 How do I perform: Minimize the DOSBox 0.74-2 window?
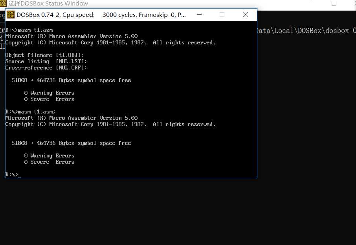199,15
